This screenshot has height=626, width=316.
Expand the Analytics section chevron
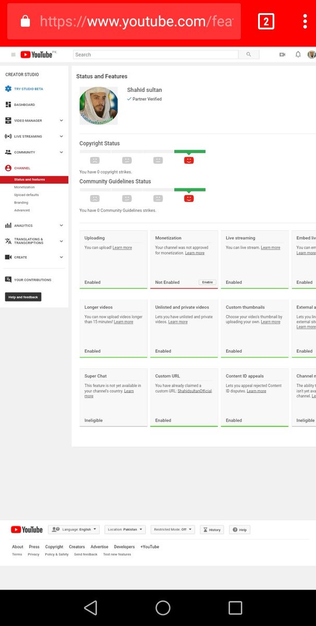(x=61, y=225)
